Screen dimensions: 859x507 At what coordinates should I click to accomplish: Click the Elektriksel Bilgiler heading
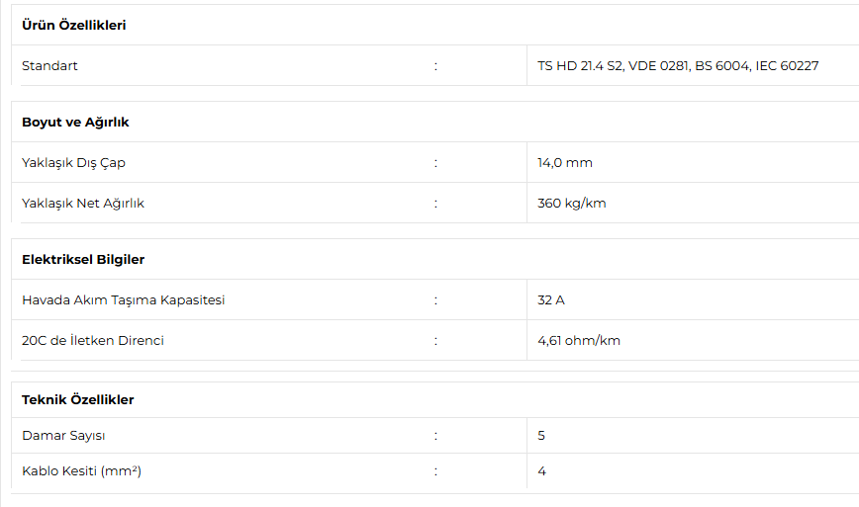point(83,259)
